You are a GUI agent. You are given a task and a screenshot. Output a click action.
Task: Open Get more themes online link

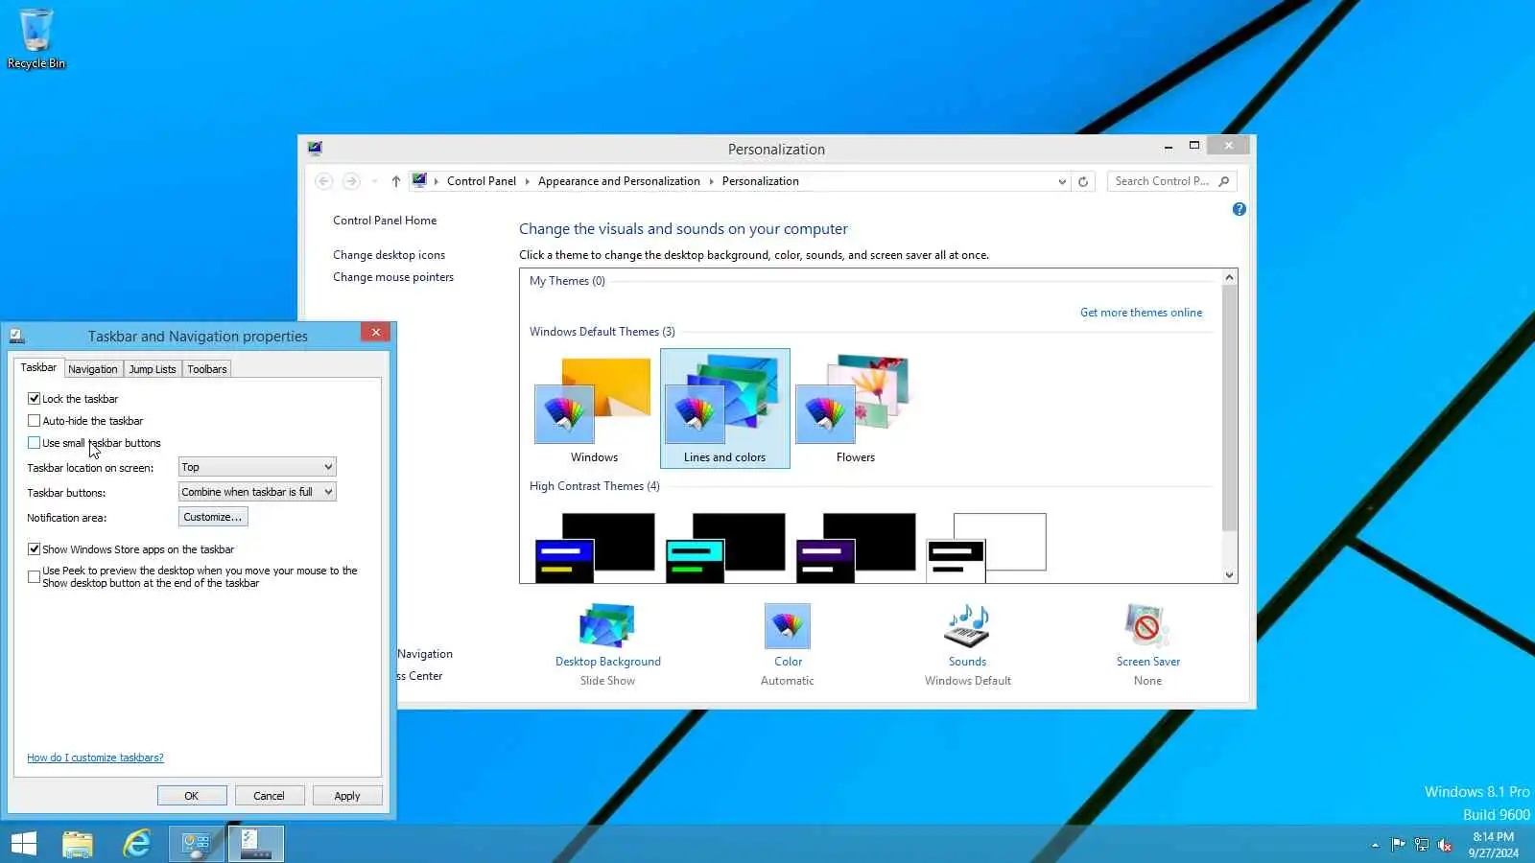click(x=1141, y=313)
